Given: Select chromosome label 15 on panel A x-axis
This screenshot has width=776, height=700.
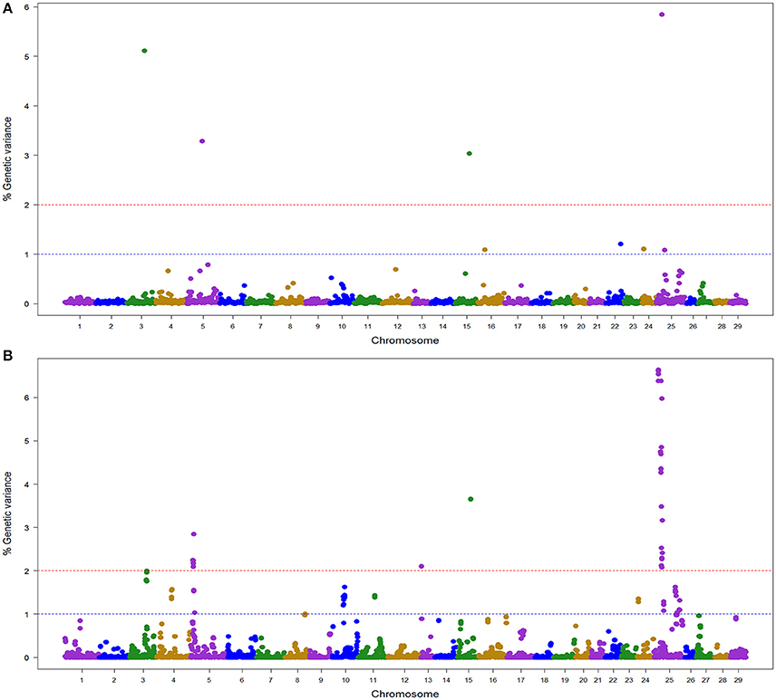Looking at the screenshot, I should tap(467, 326).
